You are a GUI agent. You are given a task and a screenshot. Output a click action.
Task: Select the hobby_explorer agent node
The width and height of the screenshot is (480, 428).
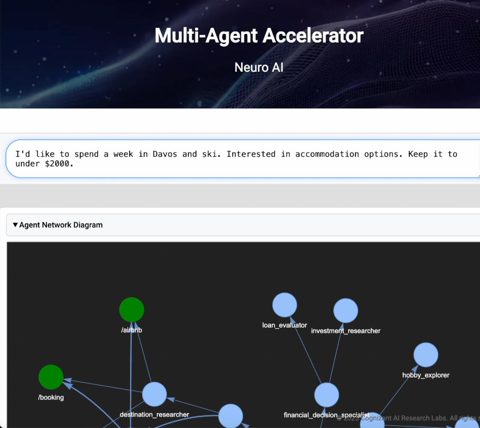point(425,354)
